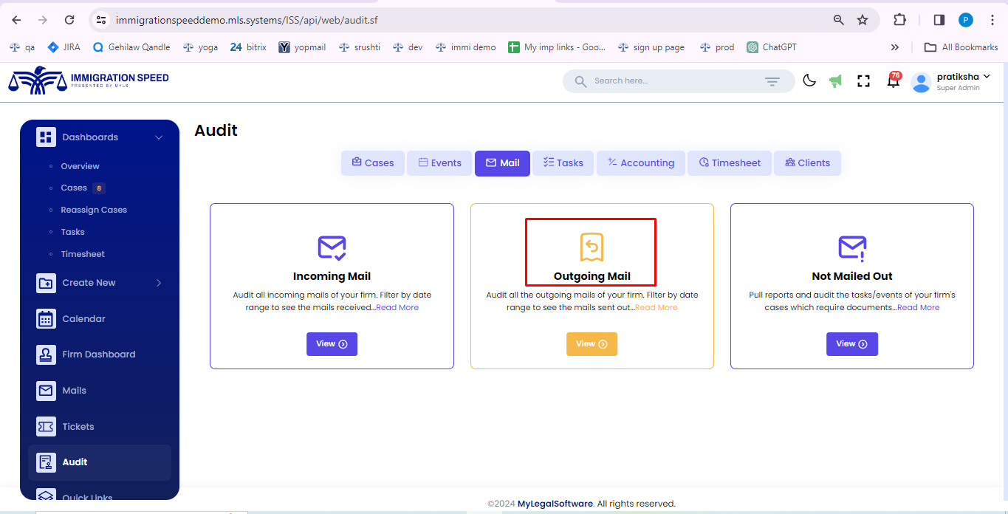Open the yopmail bookmark
This screenshot has height=514, width=1008.
tap(302, 47)
